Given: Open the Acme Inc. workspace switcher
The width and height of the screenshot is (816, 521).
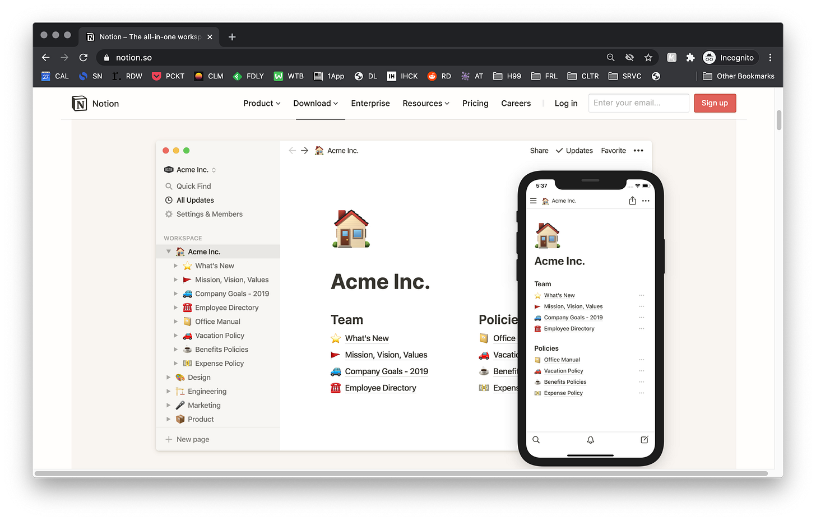Looking at the screenshot, I should (190, 170).
